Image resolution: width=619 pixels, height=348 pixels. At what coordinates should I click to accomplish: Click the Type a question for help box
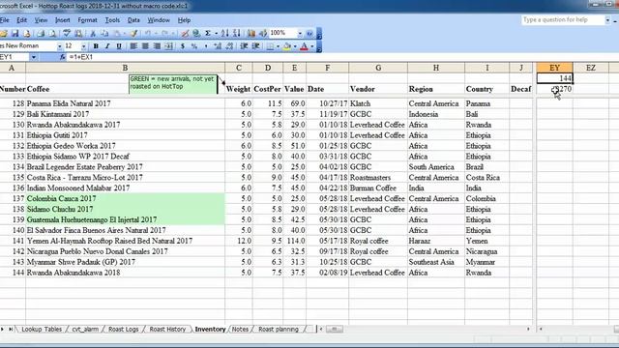[563, 19]
